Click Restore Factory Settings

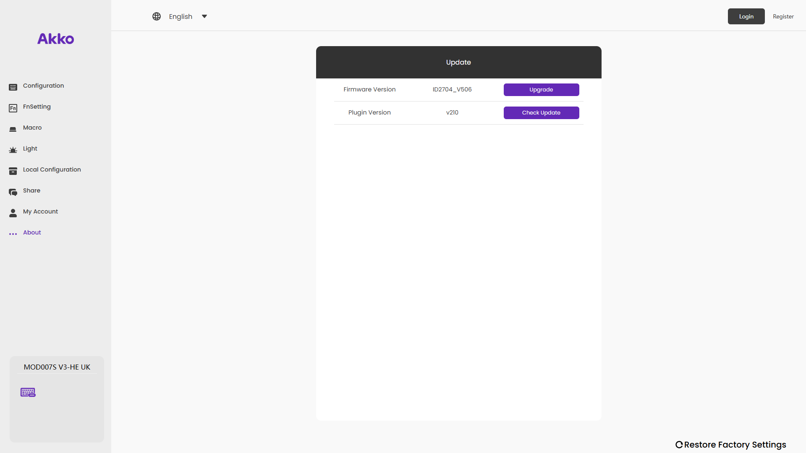pos(731,445)
